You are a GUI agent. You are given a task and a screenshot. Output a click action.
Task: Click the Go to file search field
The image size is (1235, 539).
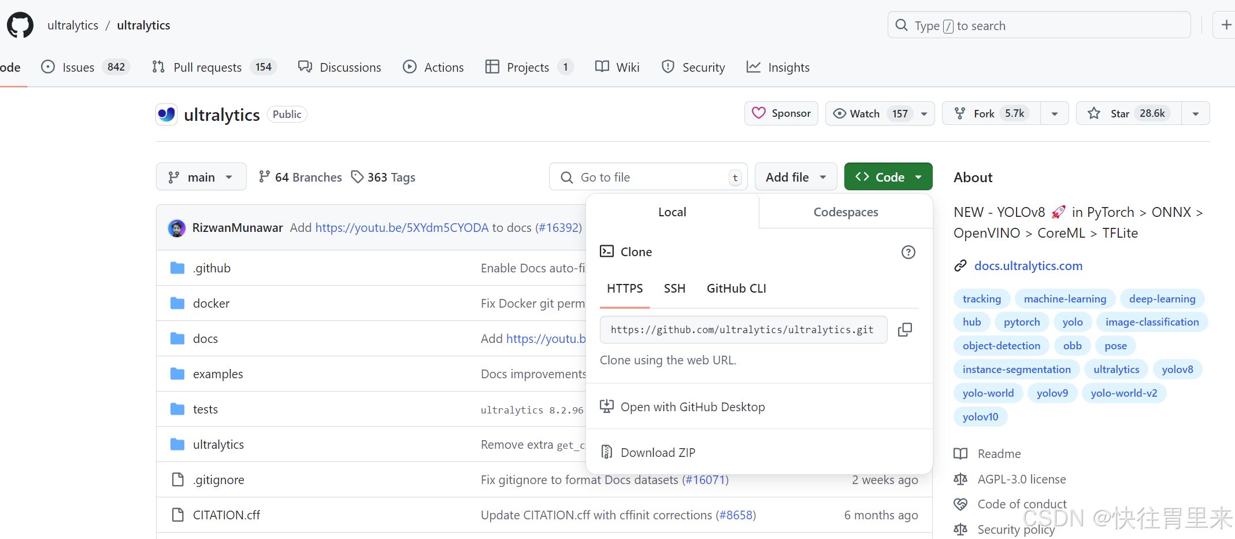[x=648, y=177]
